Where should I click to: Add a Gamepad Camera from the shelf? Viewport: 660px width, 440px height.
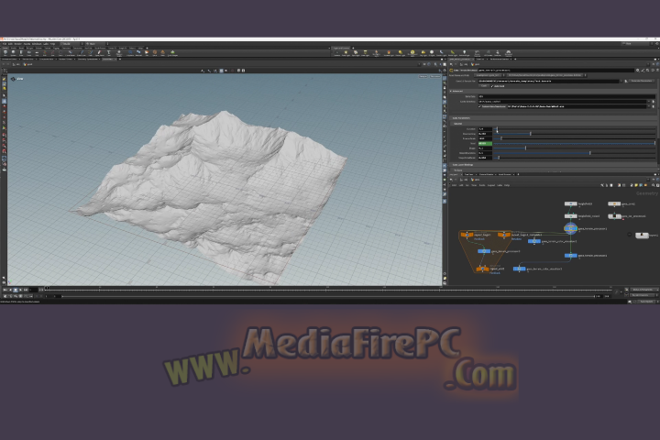tap(509, 53)
